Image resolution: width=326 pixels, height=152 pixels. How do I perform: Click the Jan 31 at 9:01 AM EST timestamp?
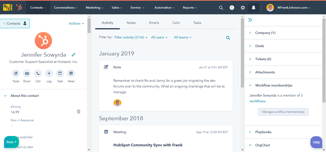click(x=213, y=67)
